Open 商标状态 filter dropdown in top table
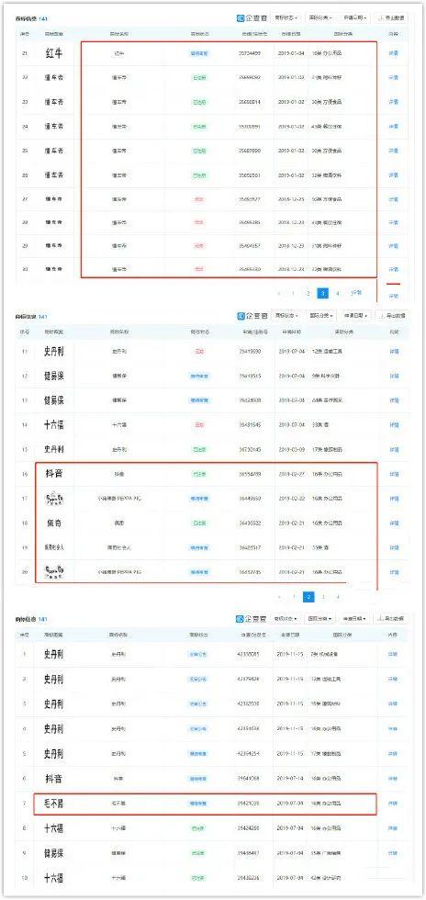This screenshot has width=426, height=900. coord(286,17)
